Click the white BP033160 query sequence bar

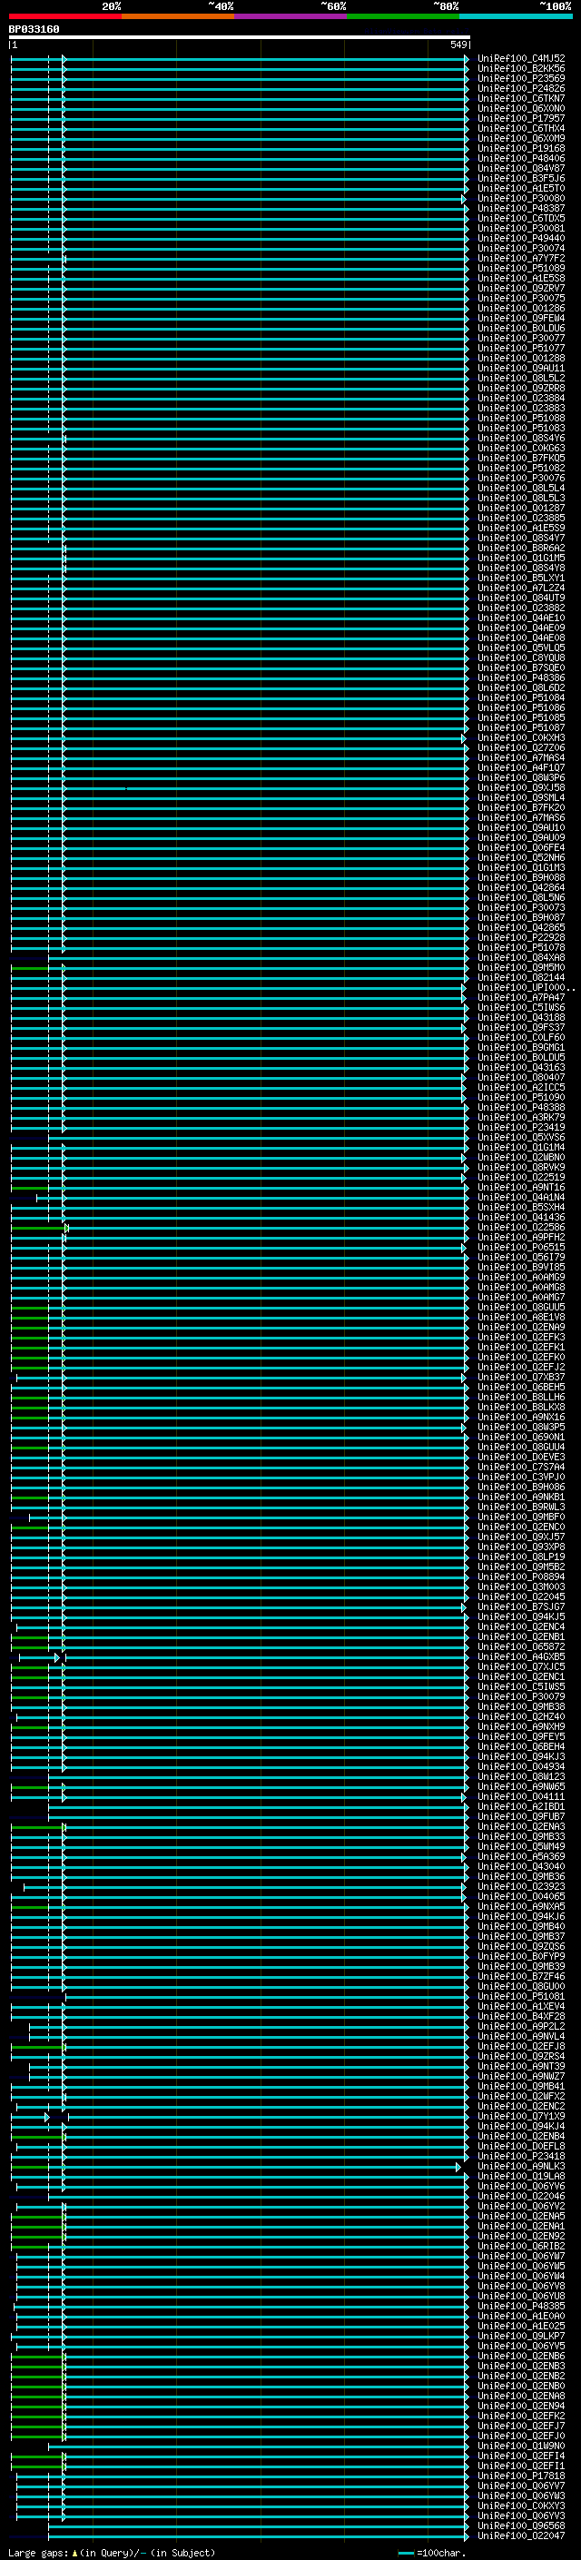(x=240, y=36)
